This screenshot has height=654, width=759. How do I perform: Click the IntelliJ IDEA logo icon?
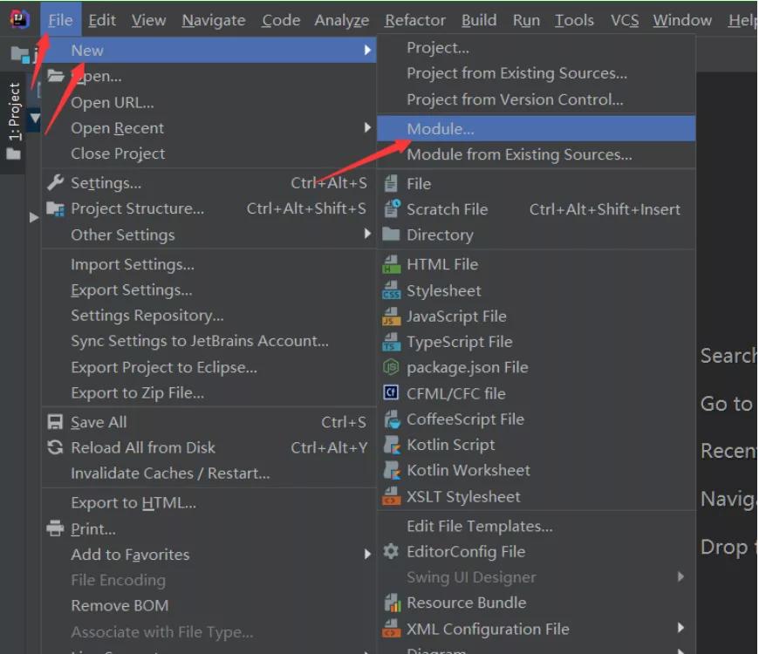point(19,19)
